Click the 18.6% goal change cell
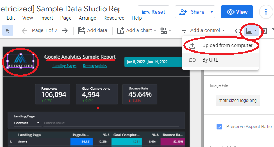Image resolution: width=274 pixels, height=147 pixels. [x=152, y=142]
